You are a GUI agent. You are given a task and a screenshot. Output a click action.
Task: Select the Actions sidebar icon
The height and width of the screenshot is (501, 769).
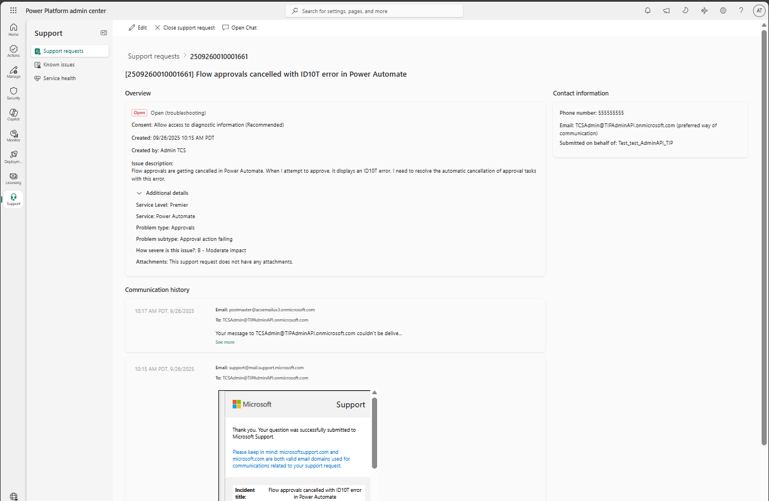click(x=13, y=51)
